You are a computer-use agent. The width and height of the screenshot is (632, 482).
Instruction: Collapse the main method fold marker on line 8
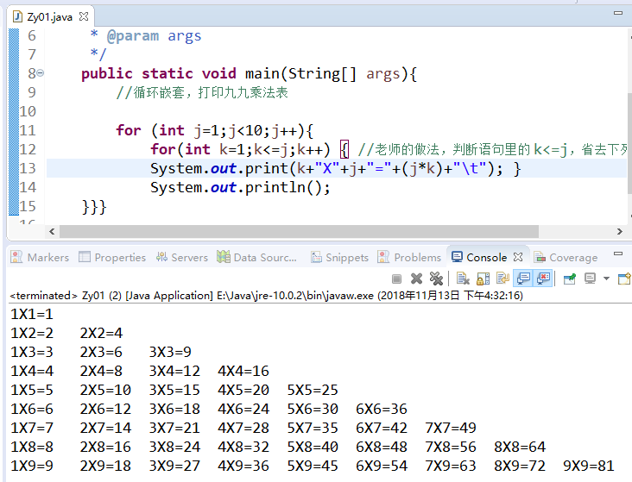[41, 73]
